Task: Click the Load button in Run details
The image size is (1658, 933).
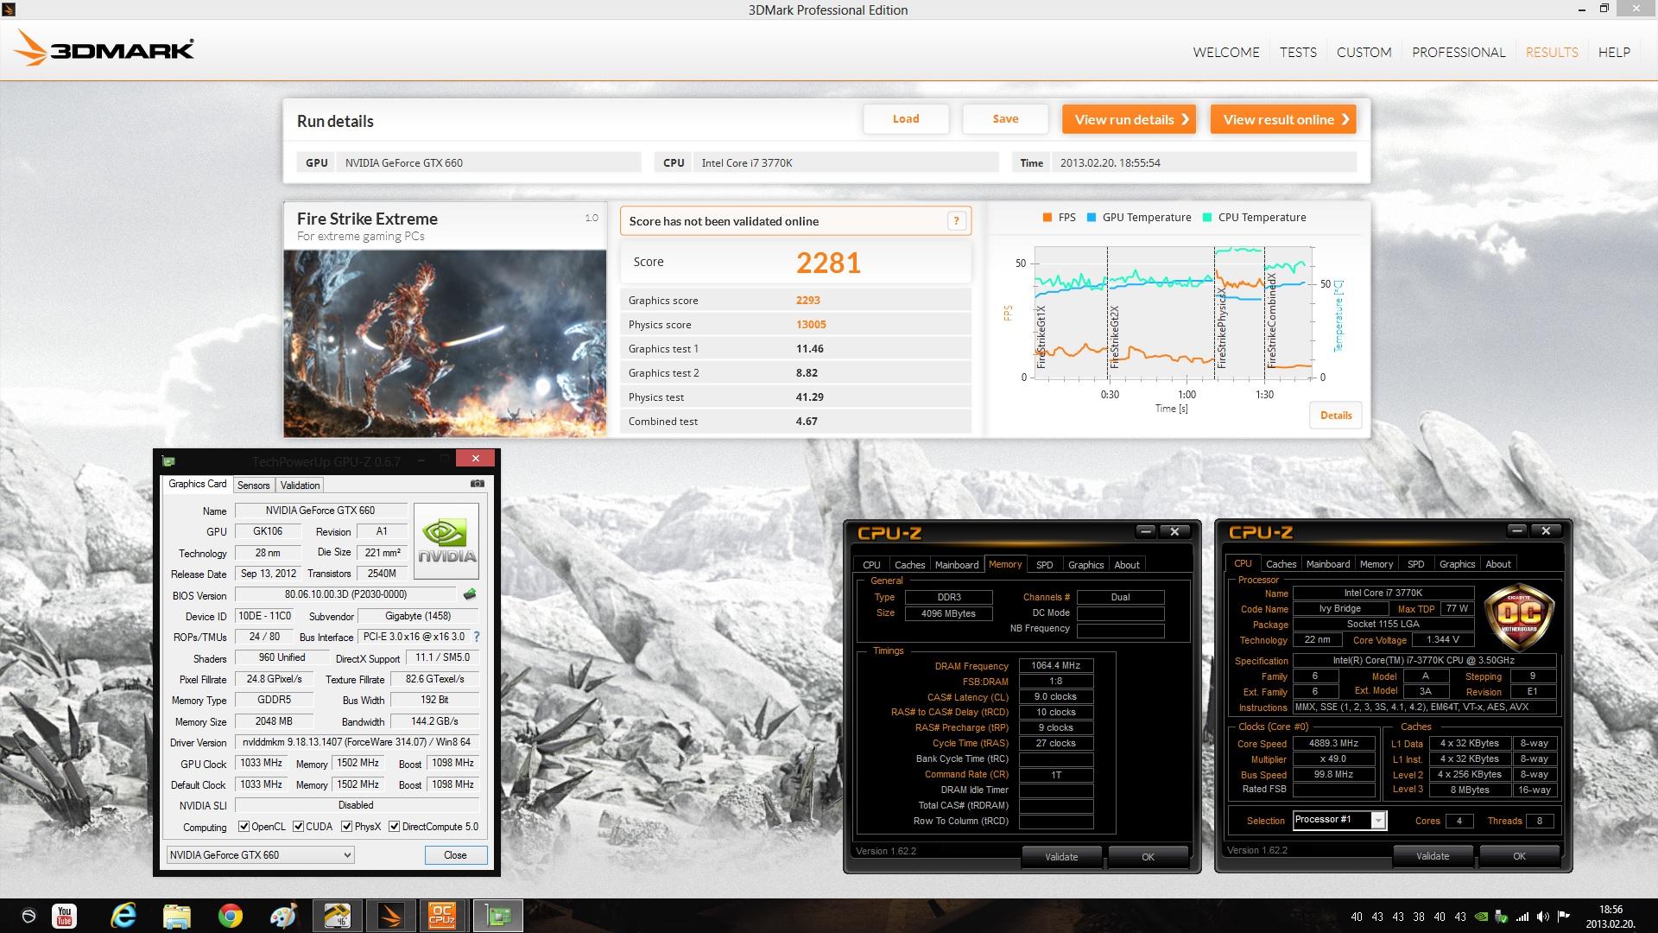Action: point(906,119)
